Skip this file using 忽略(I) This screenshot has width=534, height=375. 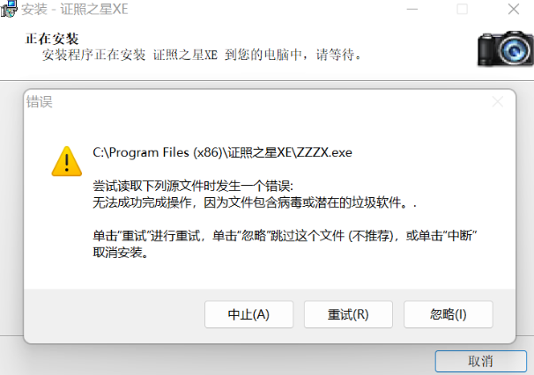(x=449, y=314)
